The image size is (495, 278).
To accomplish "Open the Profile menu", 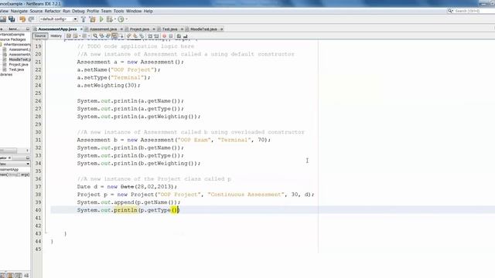I will (x=93, y=11).
